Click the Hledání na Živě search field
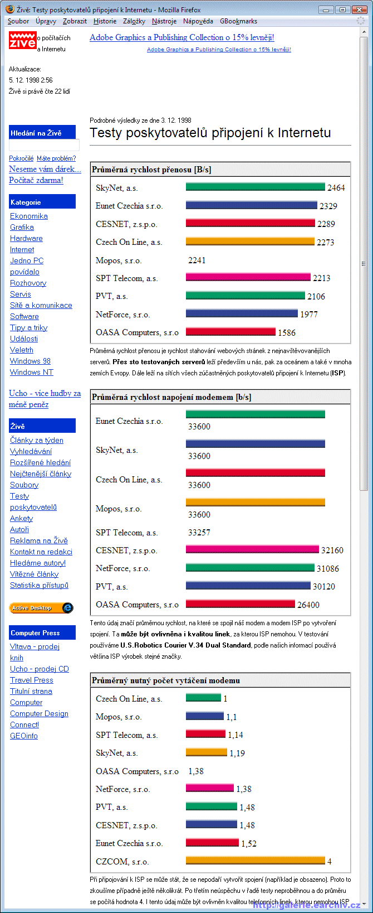The height and width of the screenshot is (913, 373). pyautogui.click(x=44, y=145)
